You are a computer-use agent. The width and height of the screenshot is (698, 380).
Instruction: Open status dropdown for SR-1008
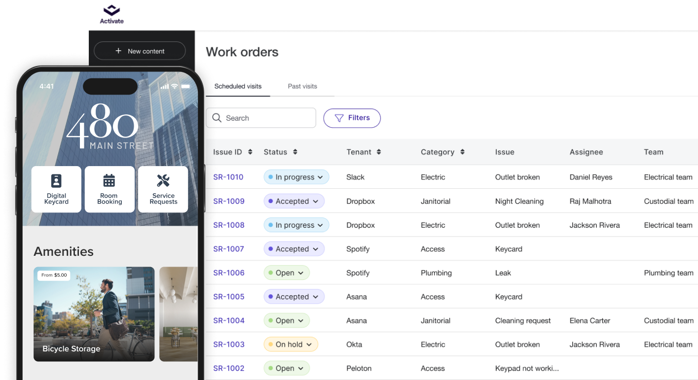(x=296, y=225)
